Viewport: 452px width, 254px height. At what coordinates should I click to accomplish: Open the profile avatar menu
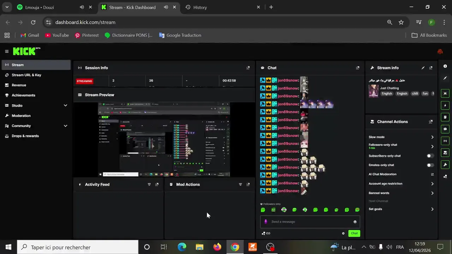click(440, 52)
